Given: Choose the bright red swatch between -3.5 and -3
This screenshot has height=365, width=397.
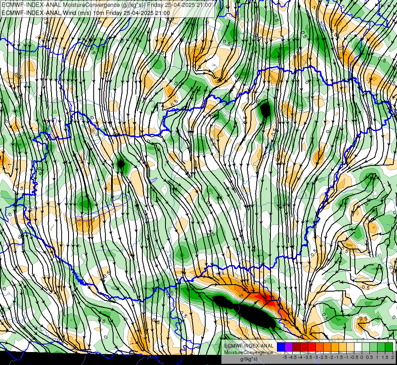Looking at the screenshot, I should (312, 347).
